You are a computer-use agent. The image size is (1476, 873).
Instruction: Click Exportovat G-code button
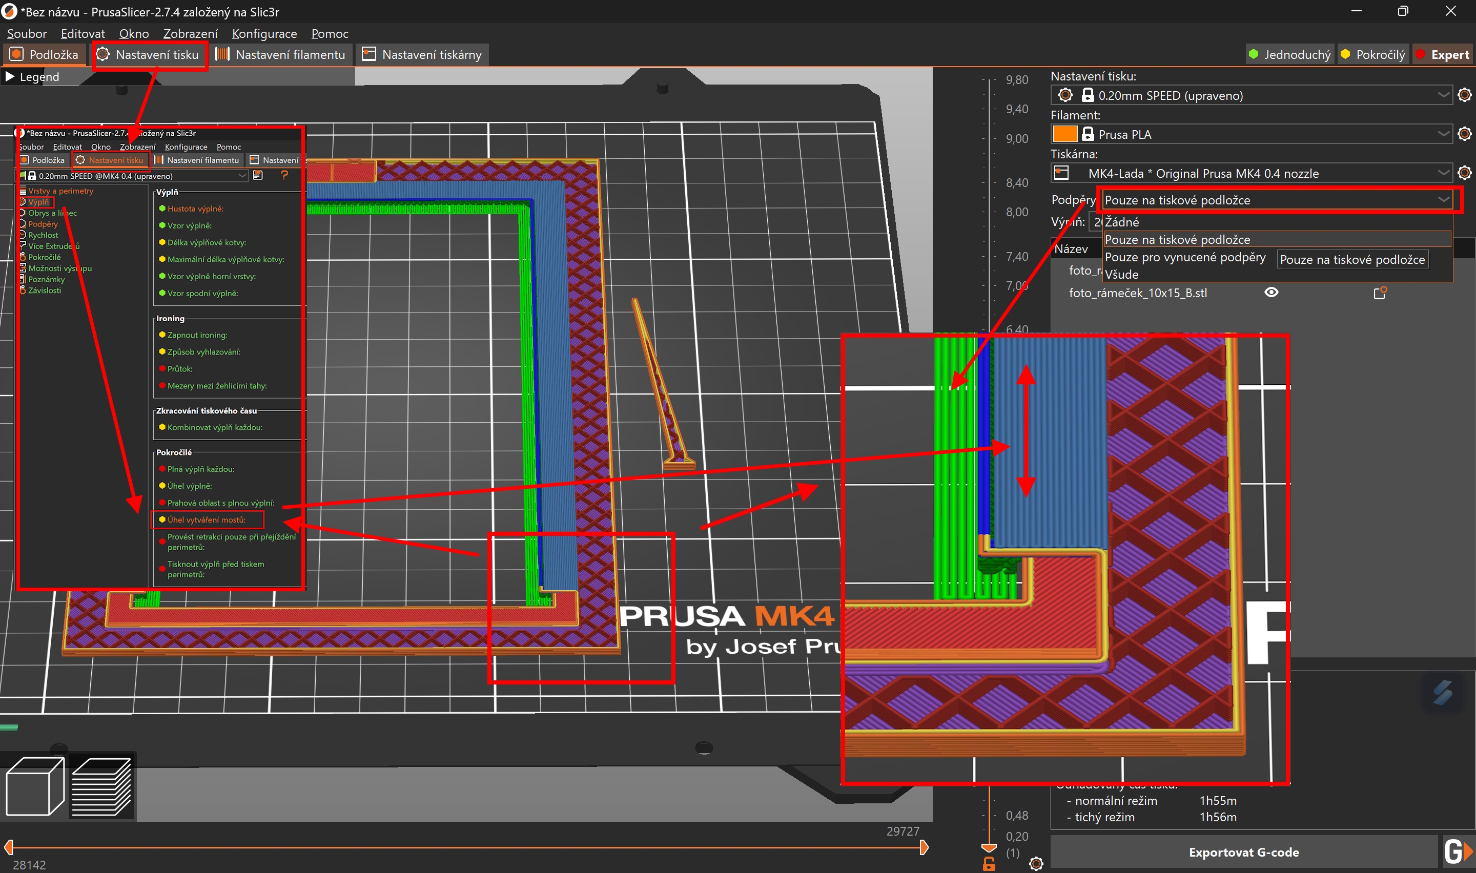pos(1244,852)
